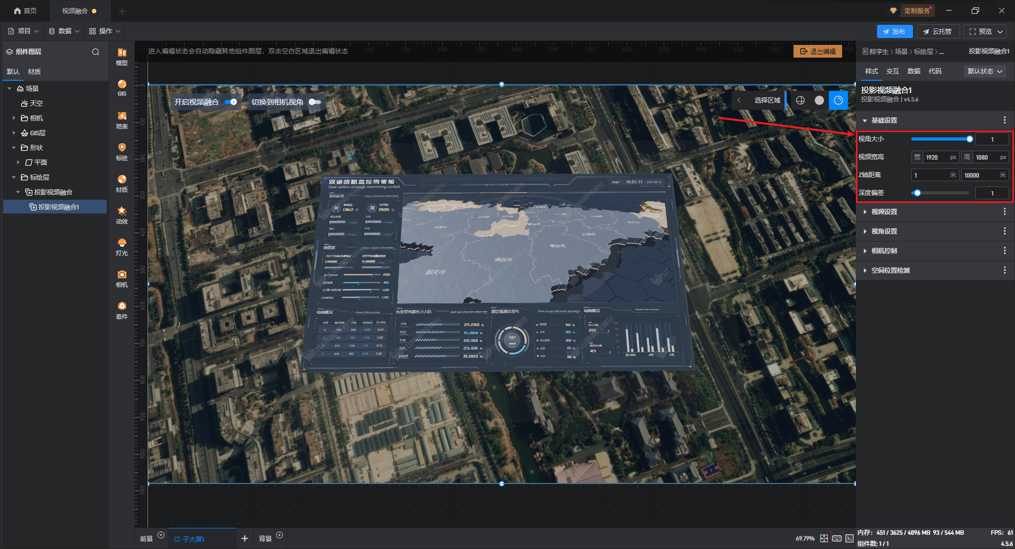Open the 材质 component category in the sidebar
Screen dimensions: 1015x549
[x=122, y=183]
